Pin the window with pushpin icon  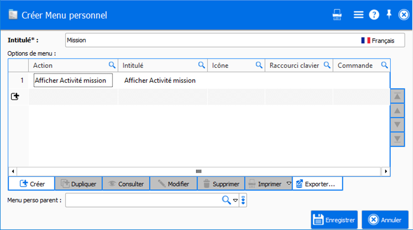tap(389, 14)
